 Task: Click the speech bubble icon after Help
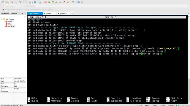[x=82, y=2]
